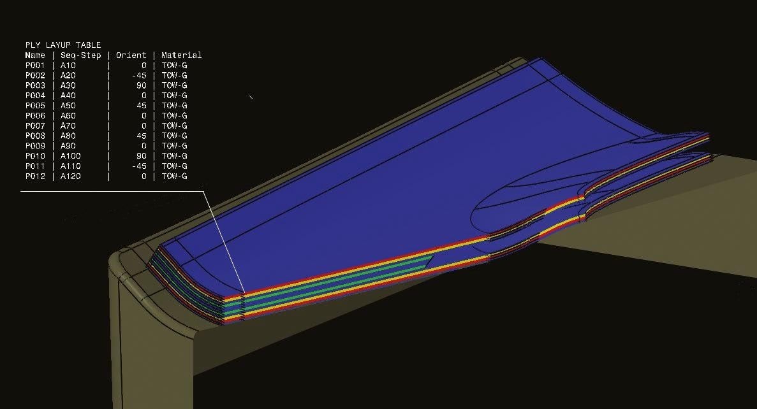Click the Orient column header
The image size is (757, 409).
click(131, 55)
